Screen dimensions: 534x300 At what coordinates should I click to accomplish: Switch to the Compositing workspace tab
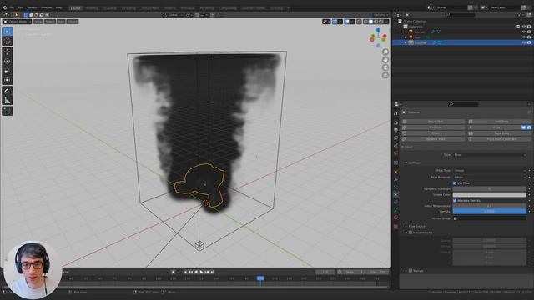[x=228, y=8]
